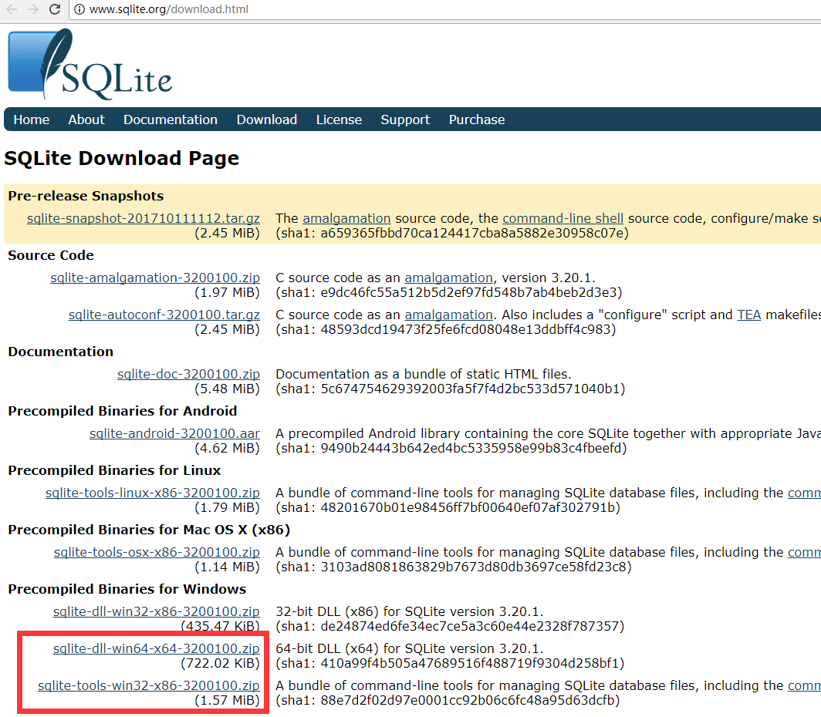Open amalgamation link in version 3.20.1 row

(x=449, y=278)
